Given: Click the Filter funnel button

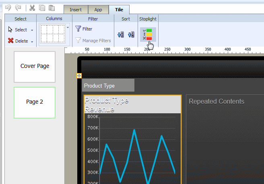Looking at the screenshot, I should (x=84, y=29).
